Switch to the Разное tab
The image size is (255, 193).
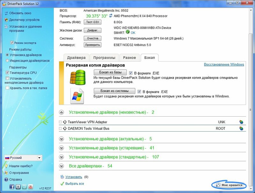pyautogui.click(x=129, y=58)
